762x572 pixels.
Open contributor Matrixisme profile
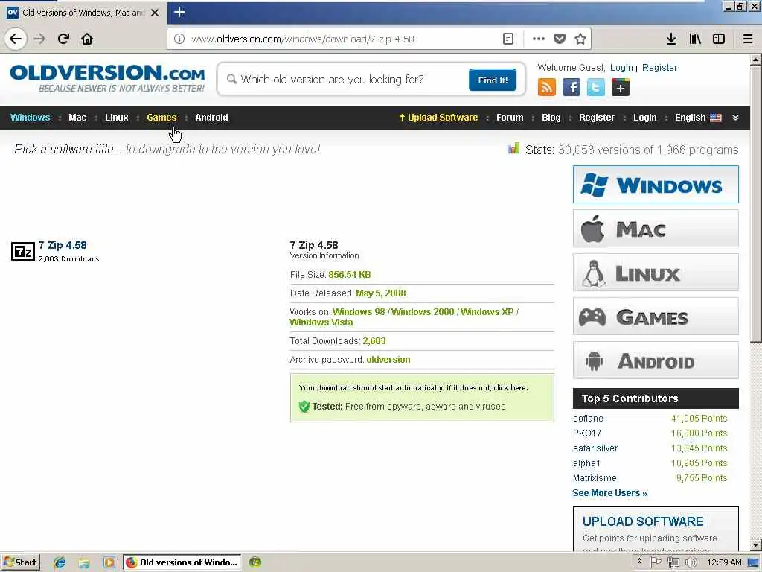(595, 478)
